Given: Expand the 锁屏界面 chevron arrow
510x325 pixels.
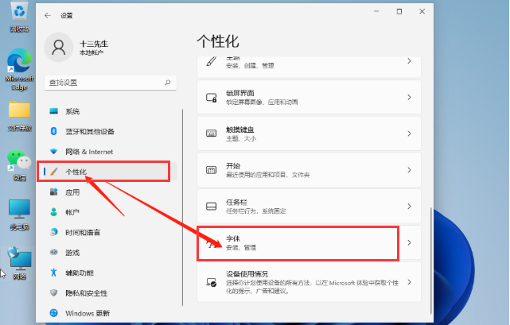Looking at the screenshot, I should click(x=409, y=98).
